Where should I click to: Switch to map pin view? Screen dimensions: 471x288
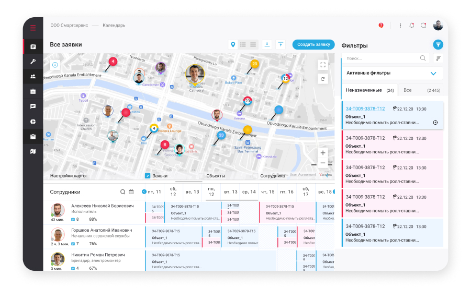pos(233,44)
